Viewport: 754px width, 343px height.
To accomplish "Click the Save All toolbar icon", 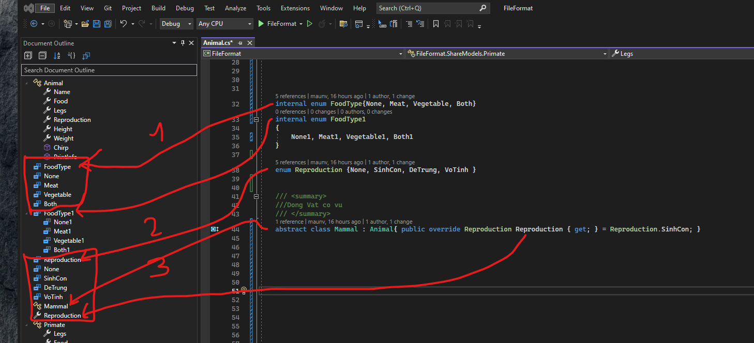I will click(108, 24).
